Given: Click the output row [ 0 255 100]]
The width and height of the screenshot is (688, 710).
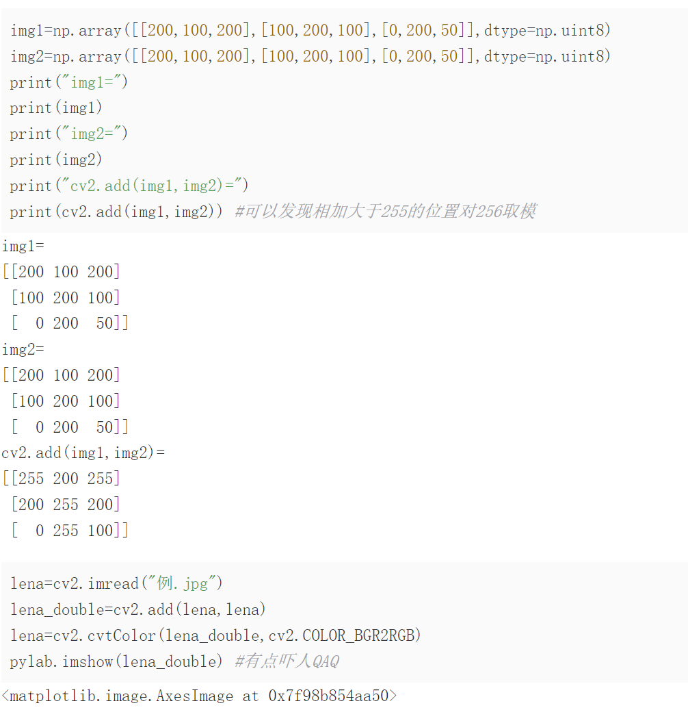Looking at the screenshot, I should (x=70, y=531).
